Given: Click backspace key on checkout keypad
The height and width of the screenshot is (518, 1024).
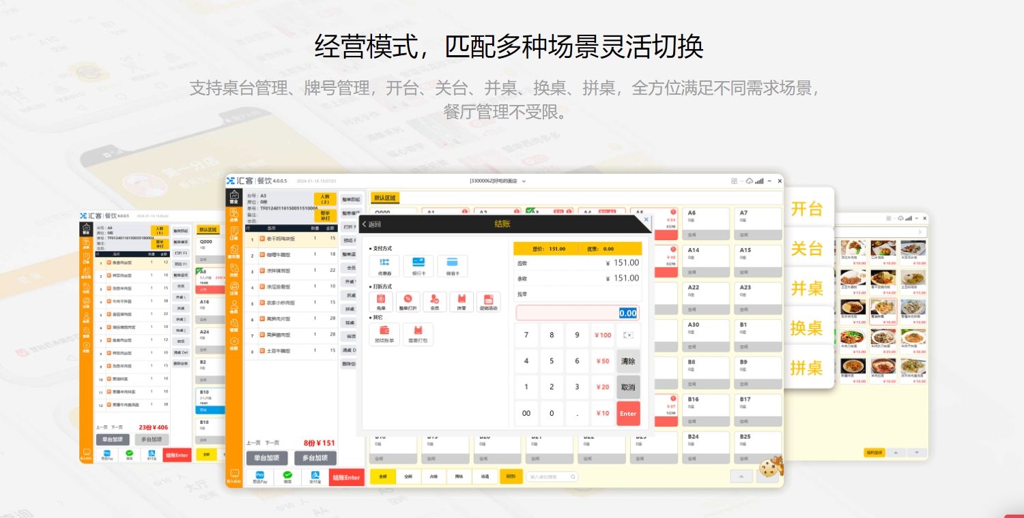Looking at the screenshot, I should [628, 335].
